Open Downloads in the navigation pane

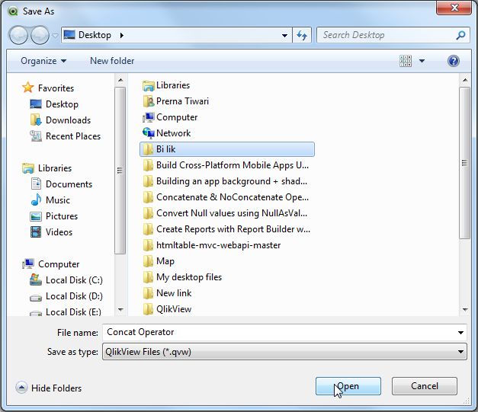click(60, 120)
